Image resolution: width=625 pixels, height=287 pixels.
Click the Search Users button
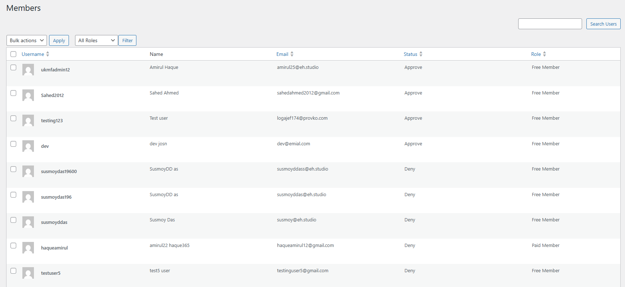(x=603, y=24)
